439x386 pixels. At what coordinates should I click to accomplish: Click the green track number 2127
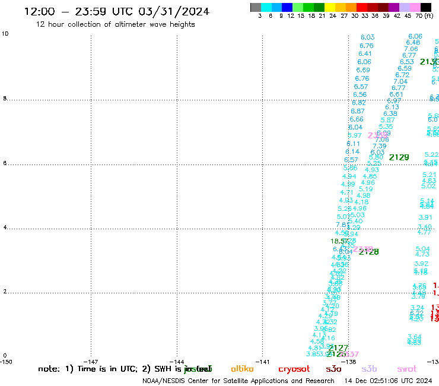pos(339,348)
